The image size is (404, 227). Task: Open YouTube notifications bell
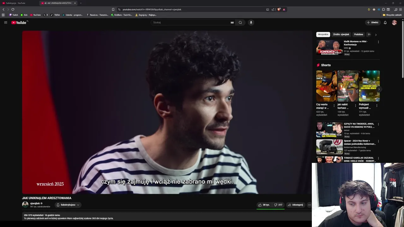385,22
